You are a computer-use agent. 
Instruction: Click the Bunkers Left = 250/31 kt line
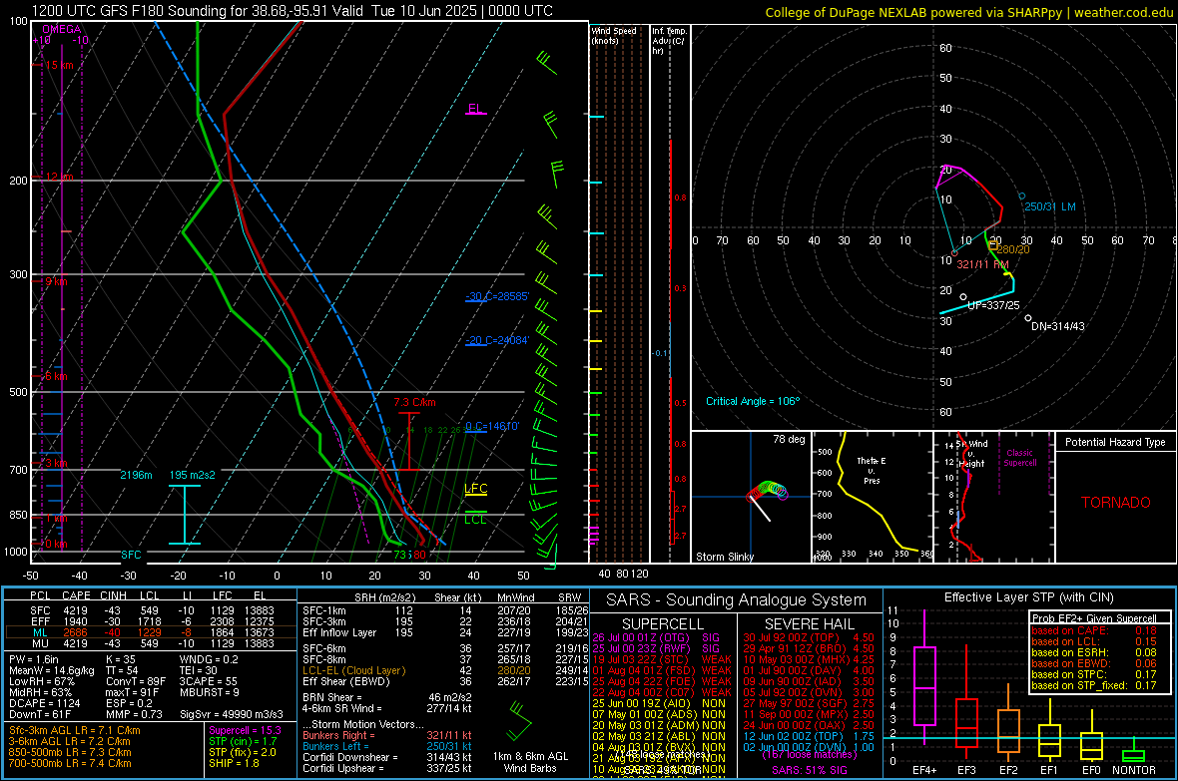pos(387,746)
